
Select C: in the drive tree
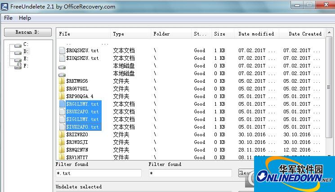(x=26, y=44)
